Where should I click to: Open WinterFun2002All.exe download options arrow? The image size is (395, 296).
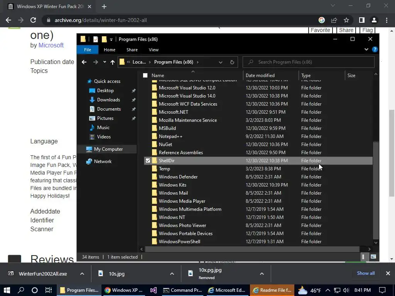tap(82, 274)
